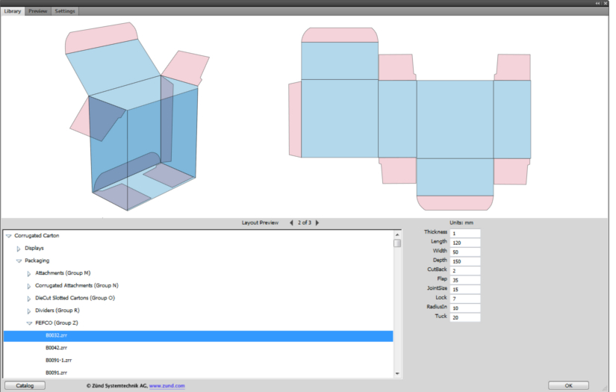The width and height of the screenshot is (616, 392).
Task: Click the panel collapse double-arrow icon
Action: click(597, 3)
